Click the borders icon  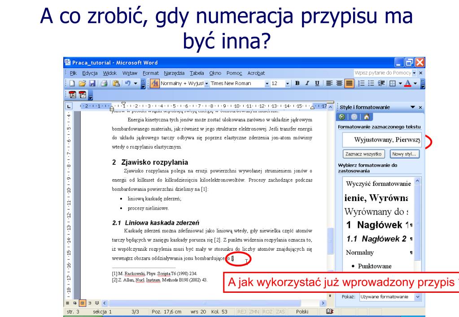(x=393, y=84)
